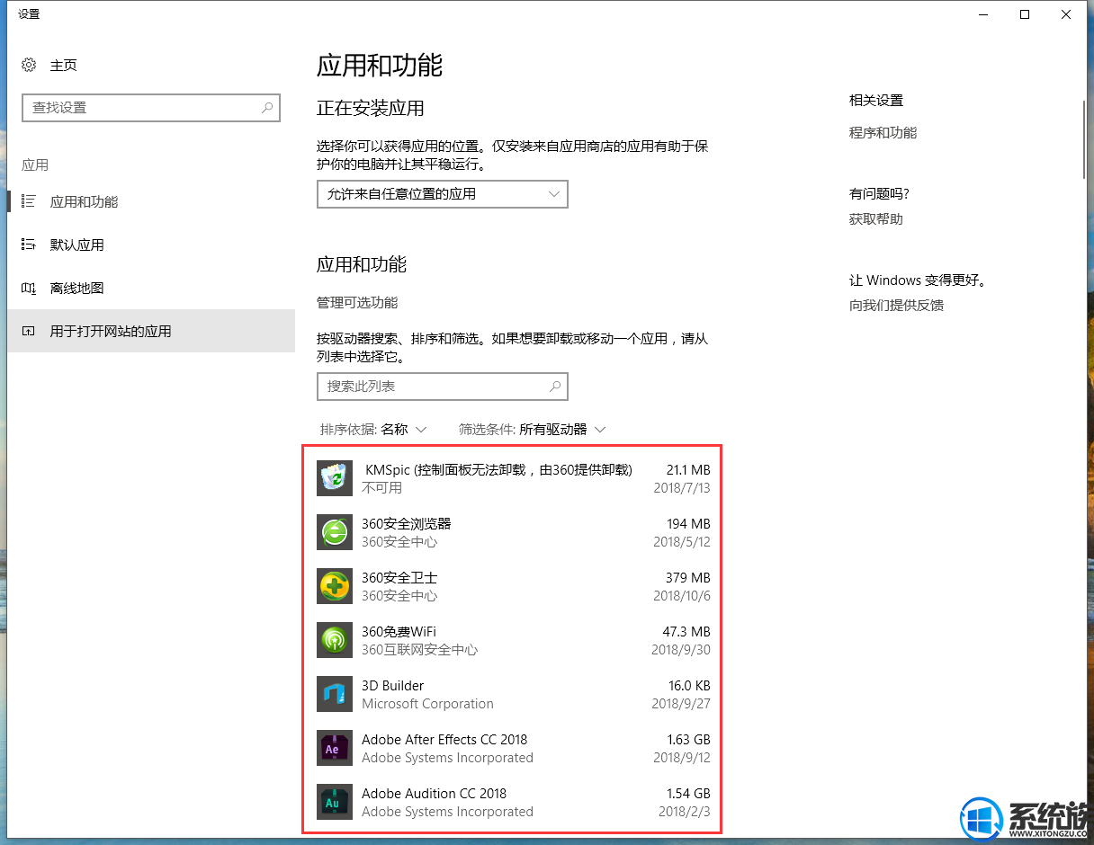The image size is (1094, 845).
Task: Click the 1.54 GB size value
Action: pyautogui.click(x=688, y=793)
